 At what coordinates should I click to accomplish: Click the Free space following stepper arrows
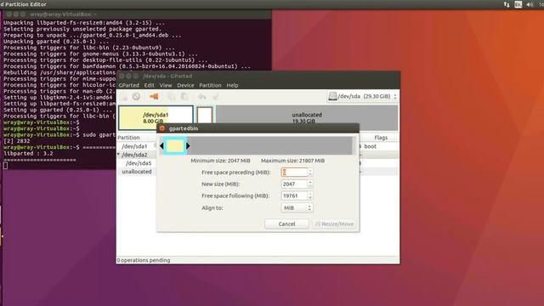point(310,195)
